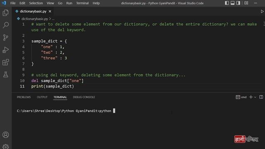Open the Help menu

click(96, 3)
